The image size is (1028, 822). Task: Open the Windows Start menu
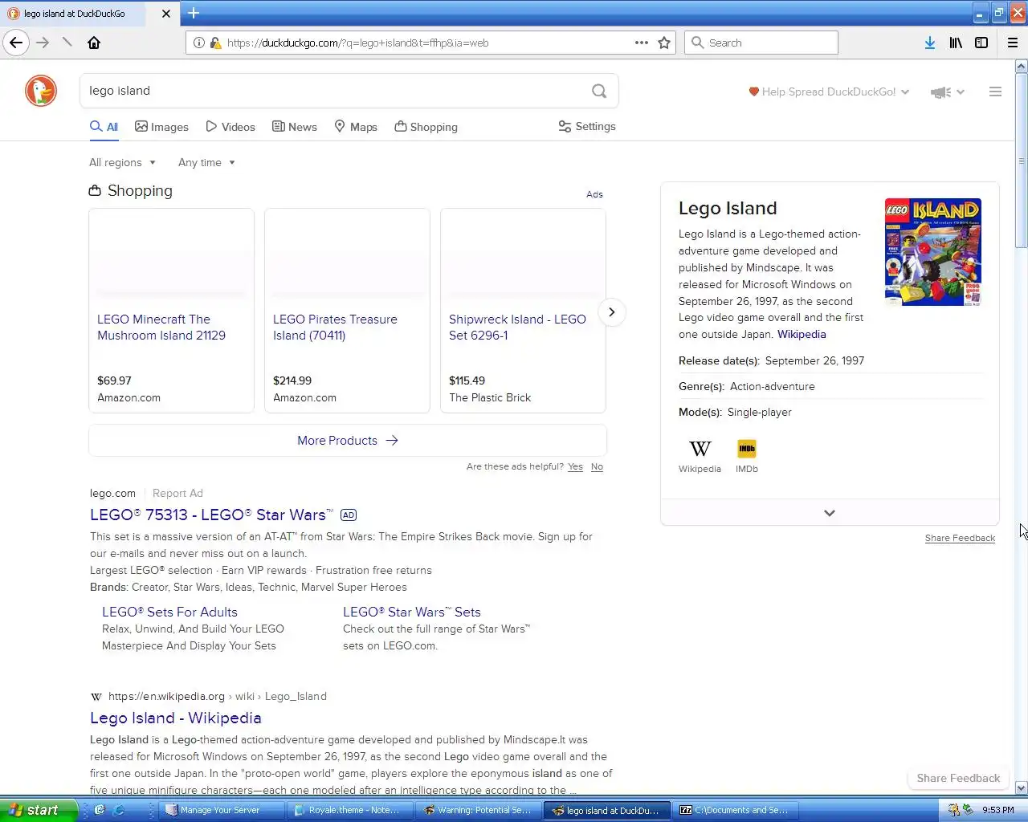39,810
